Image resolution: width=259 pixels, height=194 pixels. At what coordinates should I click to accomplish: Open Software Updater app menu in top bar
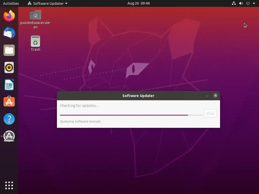[x=48, y=3]
